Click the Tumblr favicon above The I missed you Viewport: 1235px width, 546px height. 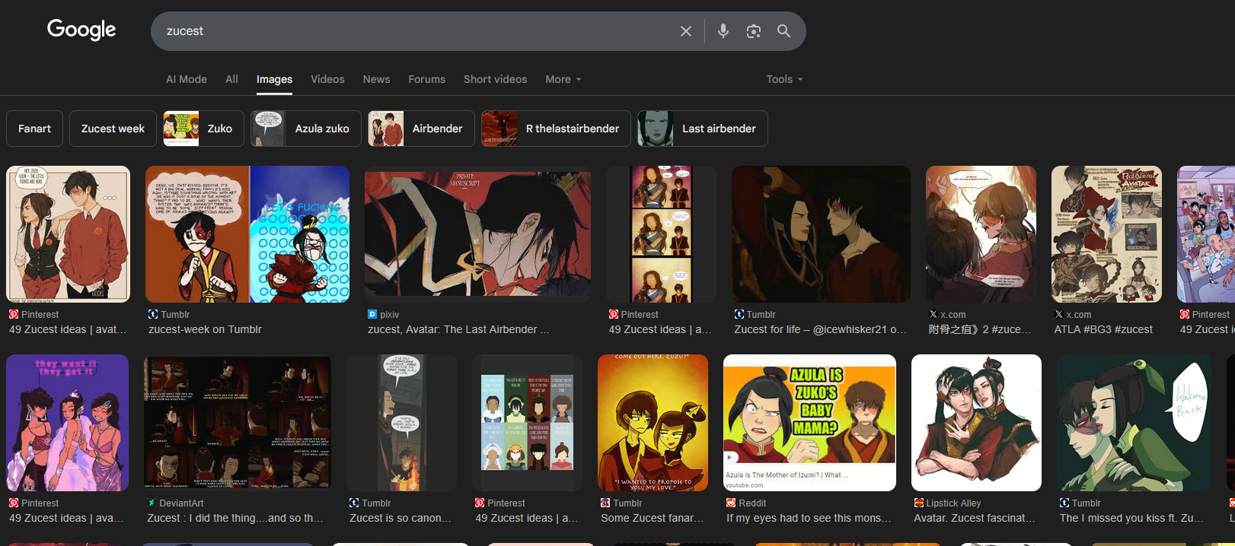point(1064,503)
